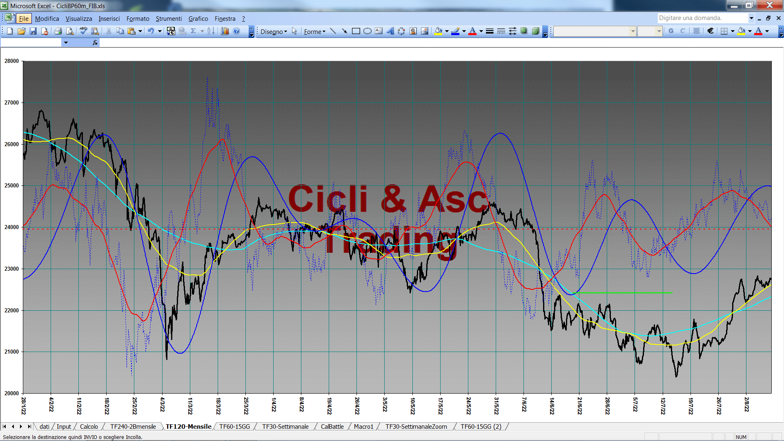The image size is (784, 441).
Task: Insert Clip Art
Action: [413, 31]
